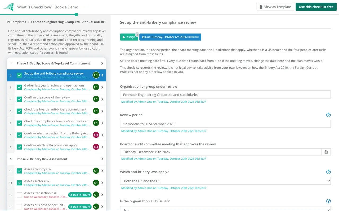
Task: Click the home icon beside Templates breadcrumb
Action: [x=8, y=22]
